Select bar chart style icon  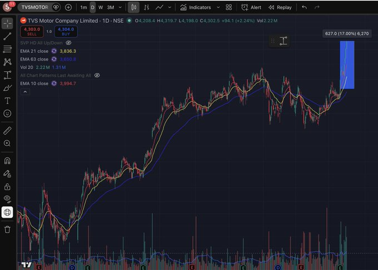click(x=147, y=7)
